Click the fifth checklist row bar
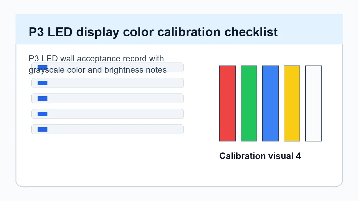The height and width of the screenshot is (201, 358). pos(107,129)
